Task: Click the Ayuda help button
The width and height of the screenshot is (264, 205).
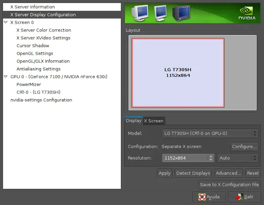Action: click(x=209, y=197)
